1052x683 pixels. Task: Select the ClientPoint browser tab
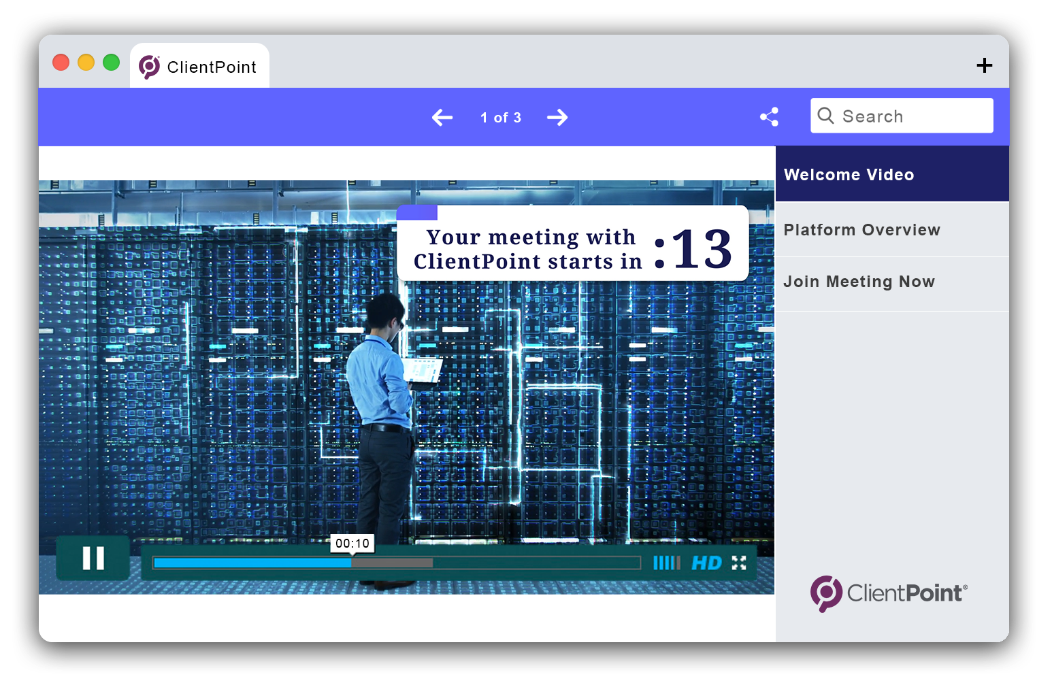click(x=211, y=67)
